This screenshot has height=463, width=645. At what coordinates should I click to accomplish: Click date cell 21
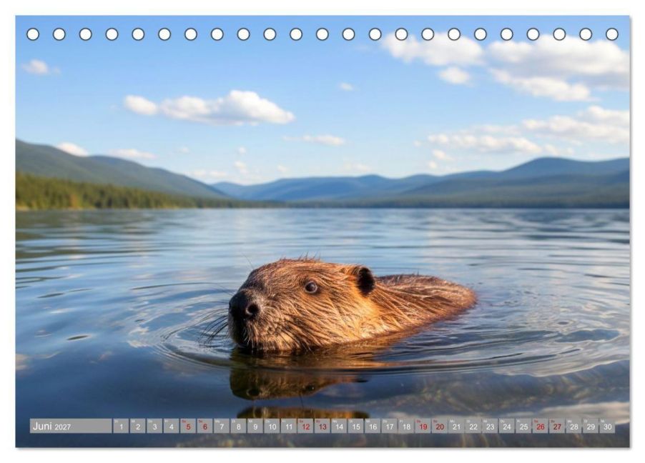pyautogui.click(x=456, y=426)
